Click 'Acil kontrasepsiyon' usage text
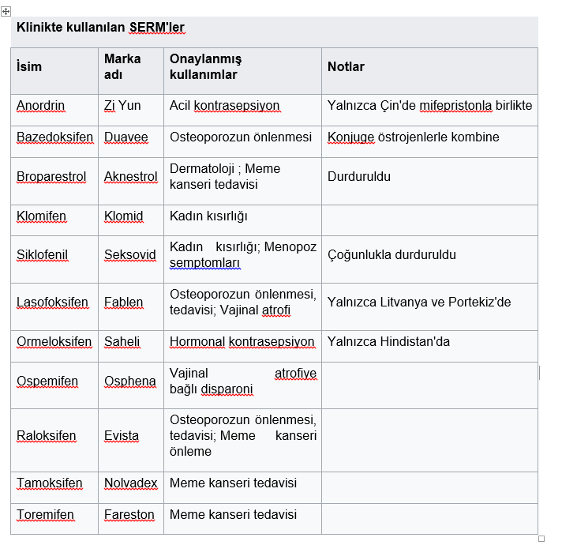Viewport: 562px width, 560px height. 225,105
